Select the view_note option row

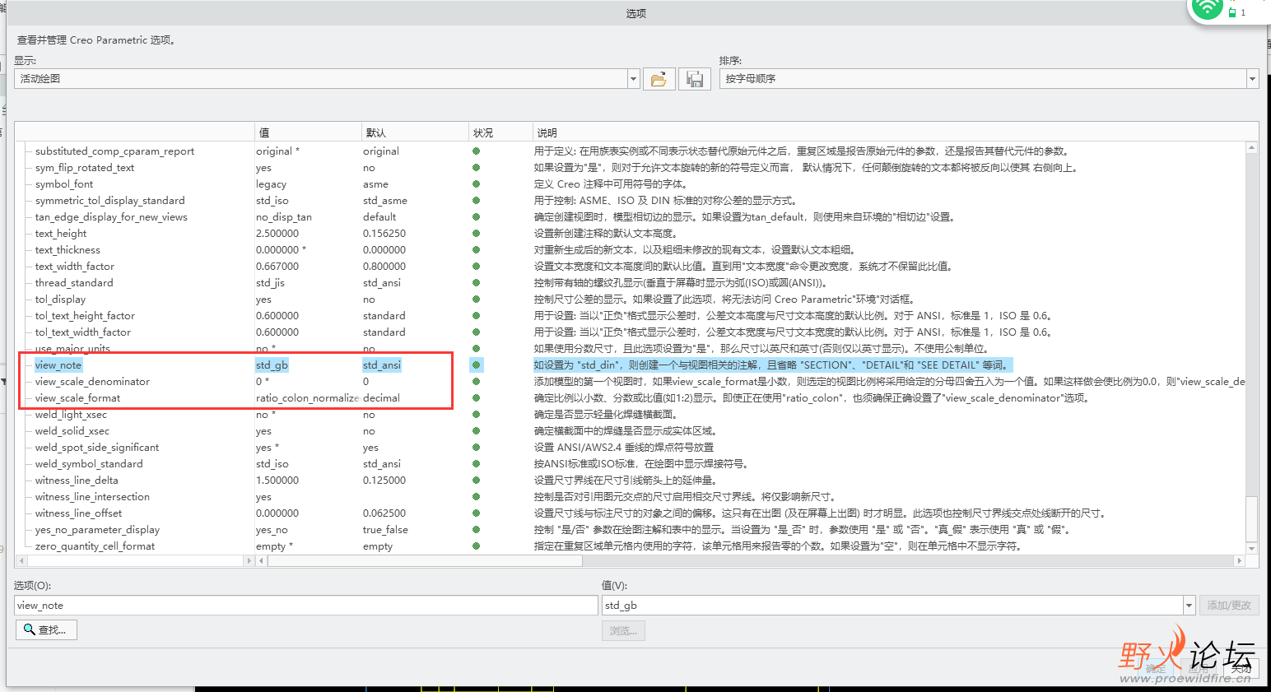(58, 365)
